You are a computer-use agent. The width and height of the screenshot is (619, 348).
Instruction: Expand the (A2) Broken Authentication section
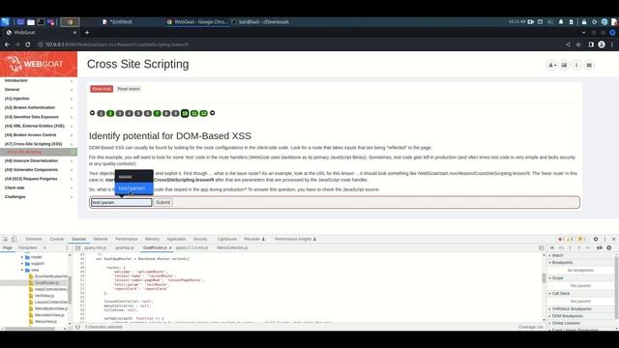[39, 107]
